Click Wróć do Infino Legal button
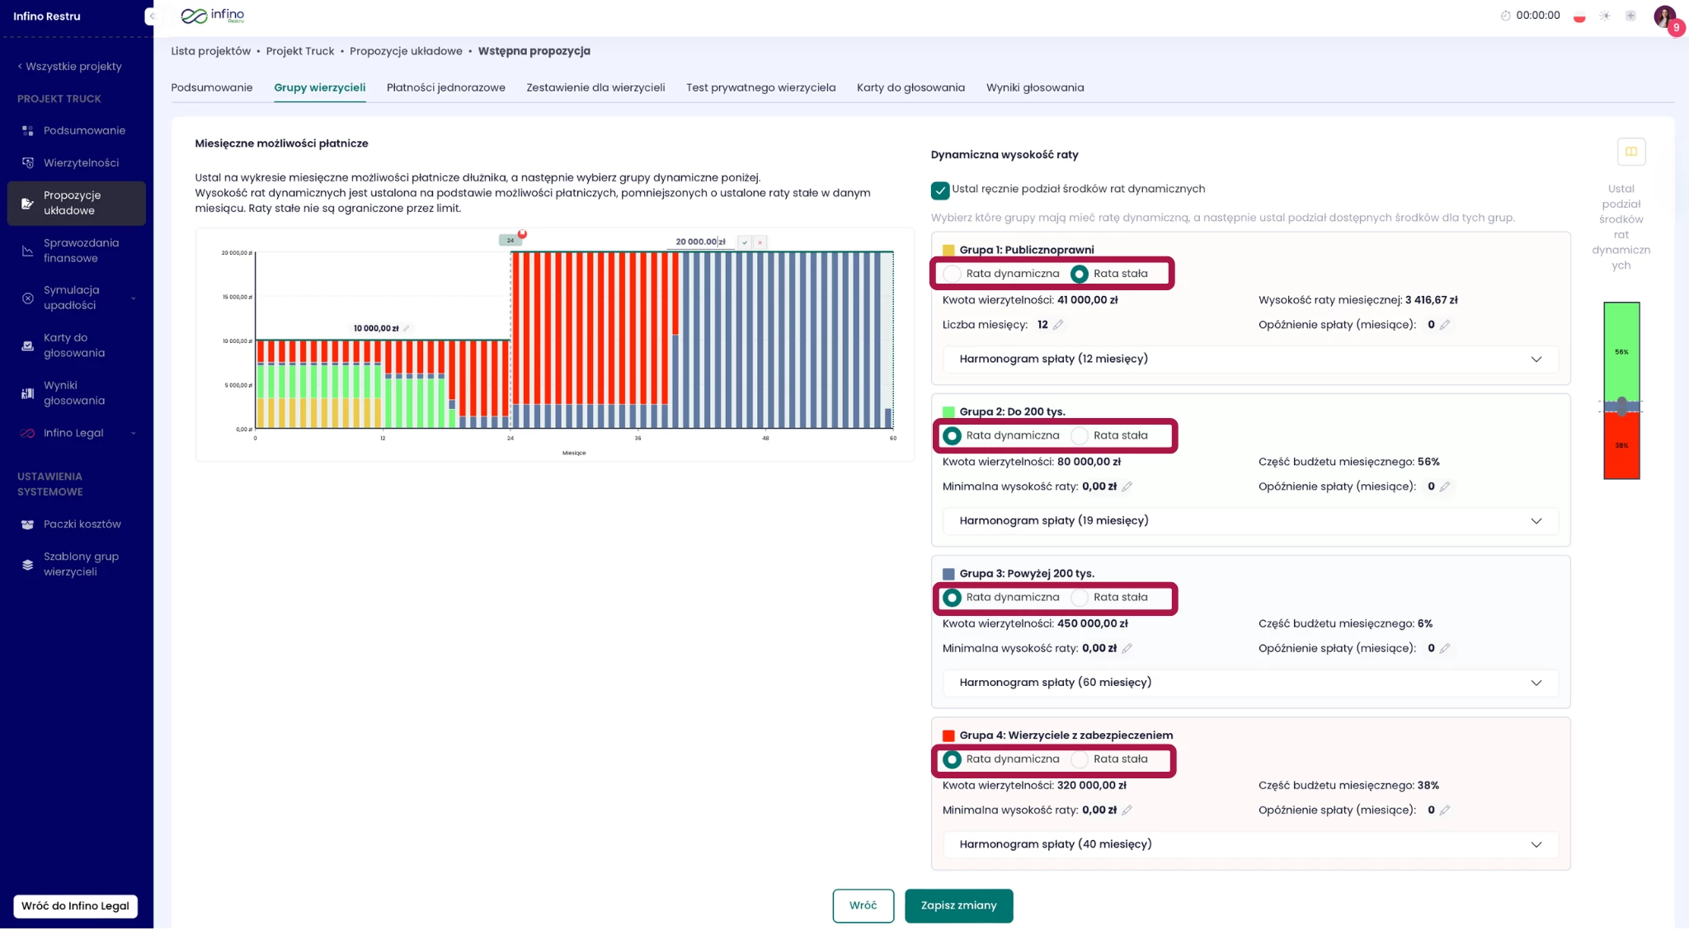The width and height of the screenshot is (1689, 935). click(x=75, y=905)
